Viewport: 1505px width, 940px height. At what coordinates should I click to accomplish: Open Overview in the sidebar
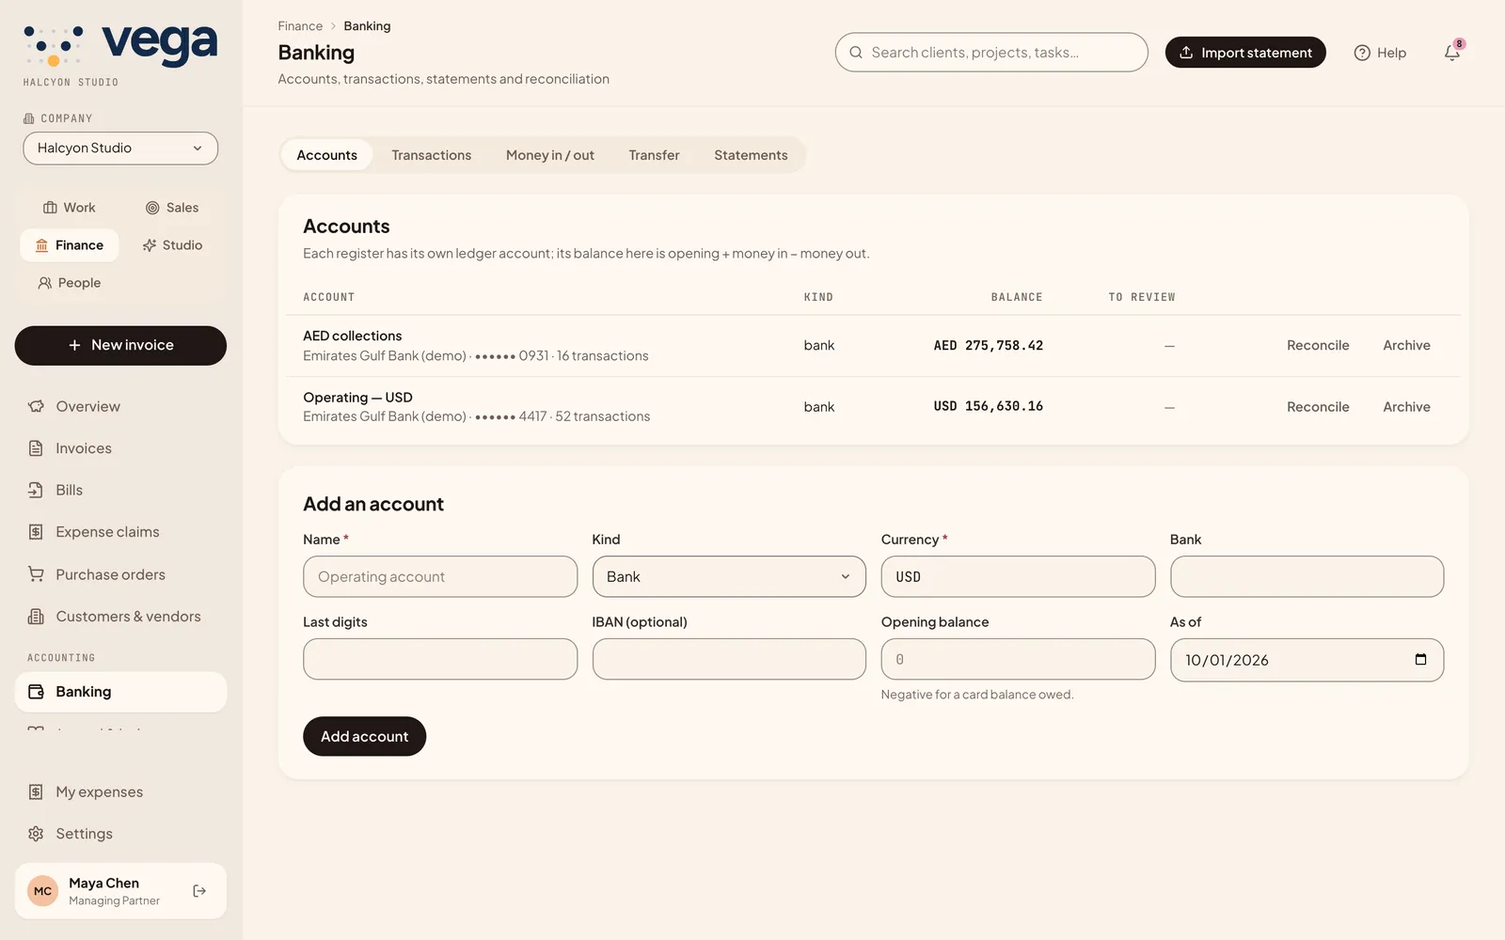pos(120,406)
